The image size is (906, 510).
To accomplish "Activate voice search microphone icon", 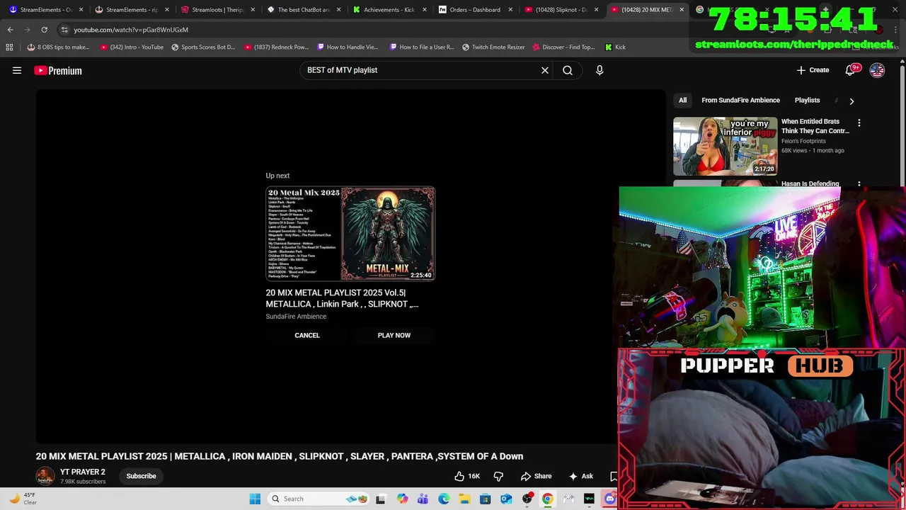I will pyautogui.click(x=600, y=70).
